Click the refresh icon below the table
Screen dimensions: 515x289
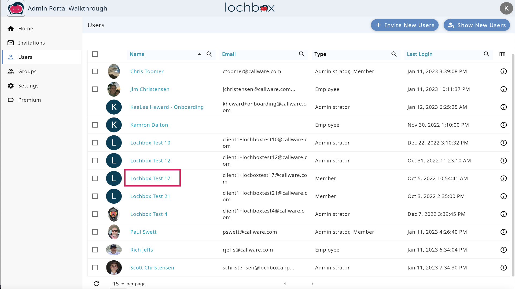pos(96,284)
